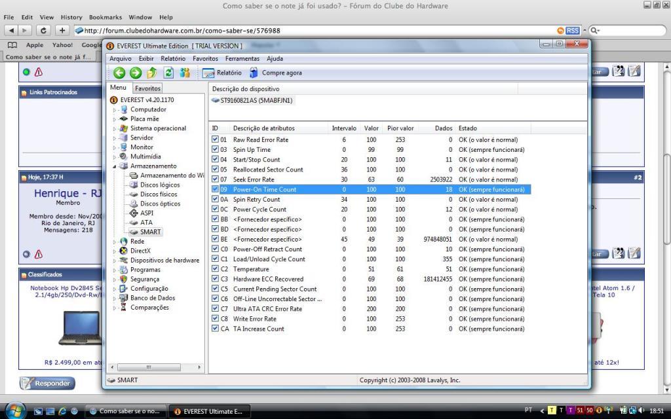The height and width of the screenshot is (419, 671).
Task: Expand the Programas tree node arrow
Action: [114, 270]
